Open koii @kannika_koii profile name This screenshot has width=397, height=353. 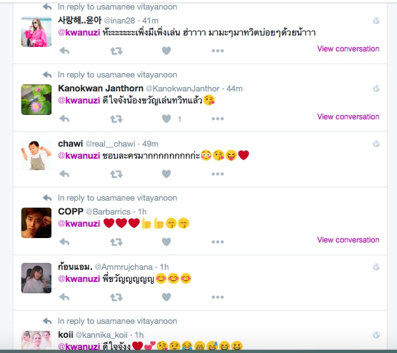coord(65,335)
